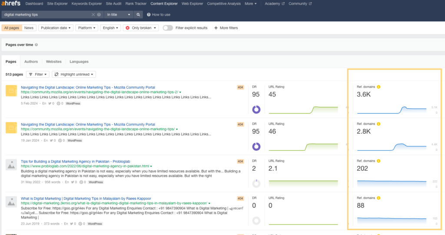Open the Publication date dropdown

(x=56, y=28)
